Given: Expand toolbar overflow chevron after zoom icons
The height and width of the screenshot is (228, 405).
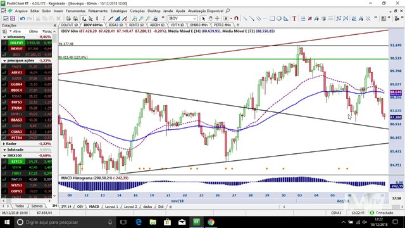Looking at the screenshot, I should [x=163, y=18].
